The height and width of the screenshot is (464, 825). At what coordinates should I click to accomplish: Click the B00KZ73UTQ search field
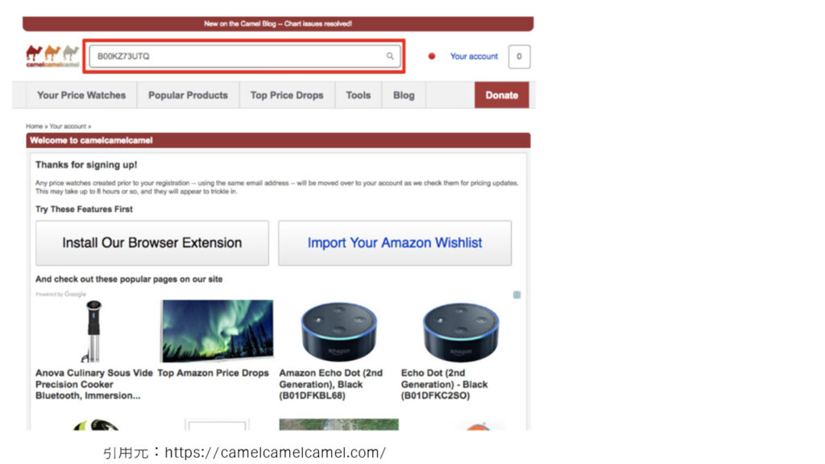(x=245, y=56)
